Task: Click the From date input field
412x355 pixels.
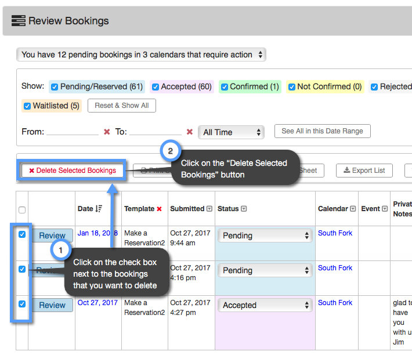Action: click(x=73, y=131)
